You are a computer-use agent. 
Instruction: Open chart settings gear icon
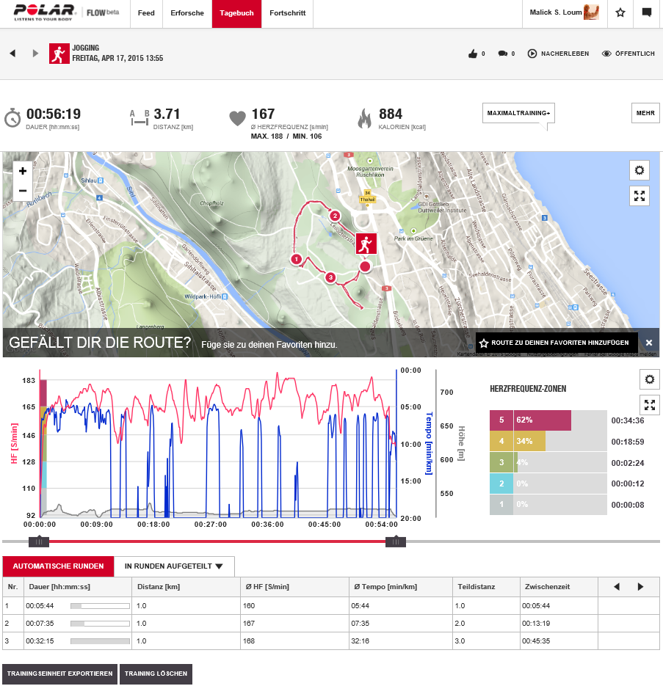[649, 379]
